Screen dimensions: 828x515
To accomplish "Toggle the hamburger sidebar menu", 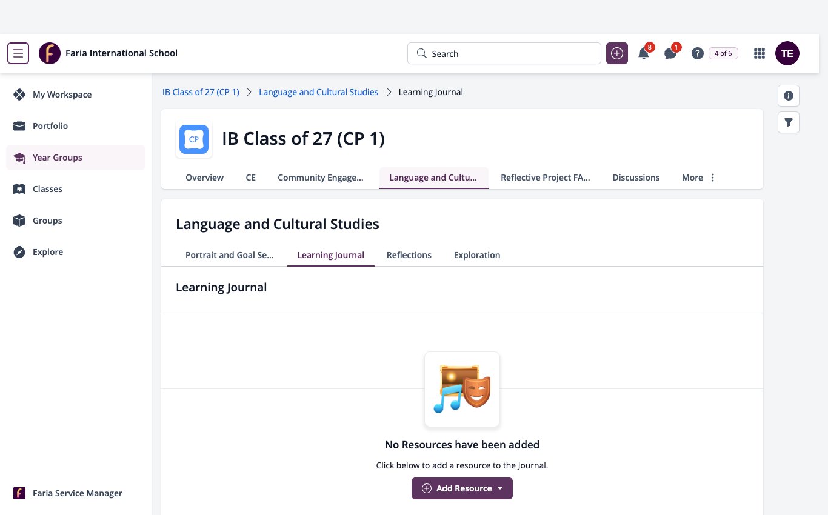I will click(x=18, y=53).
